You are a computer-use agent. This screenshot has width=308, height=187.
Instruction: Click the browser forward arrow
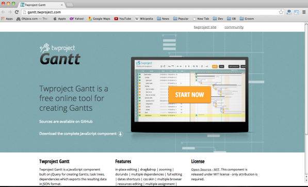(10, 12)
